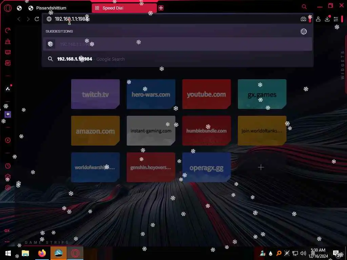Open the operagx.gg speed dial tile
Image resolution: width=347 pixels, height=260 pixels.
point(206,167)
